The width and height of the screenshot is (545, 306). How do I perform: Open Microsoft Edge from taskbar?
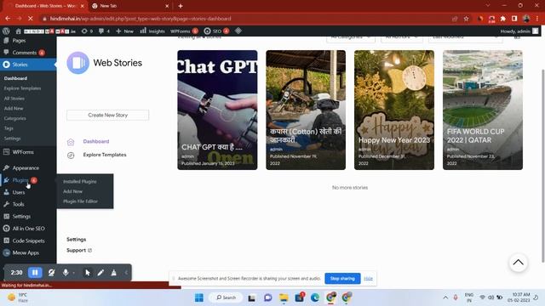coord(315,297)
